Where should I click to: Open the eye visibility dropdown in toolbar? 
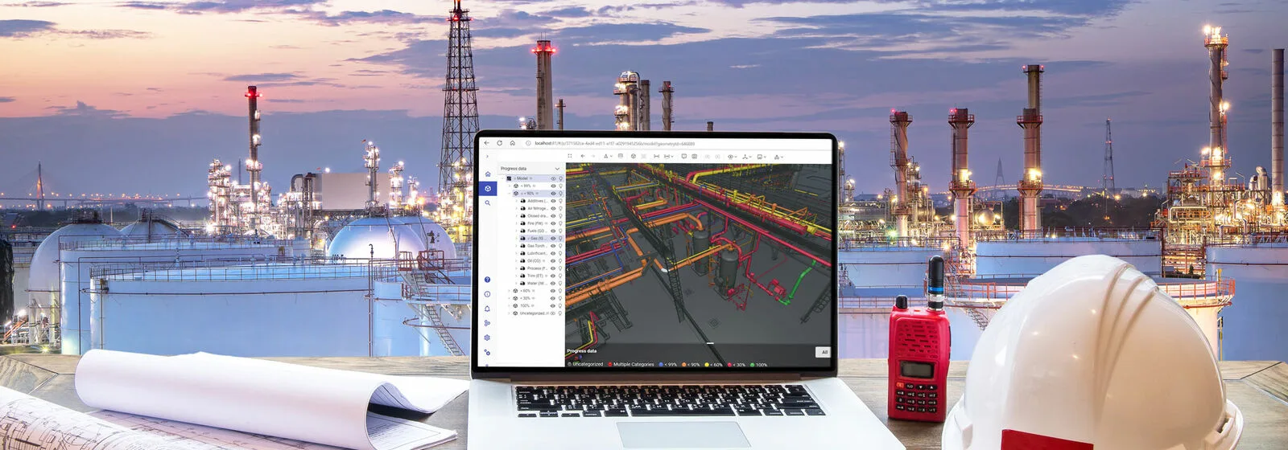[732, 157]
